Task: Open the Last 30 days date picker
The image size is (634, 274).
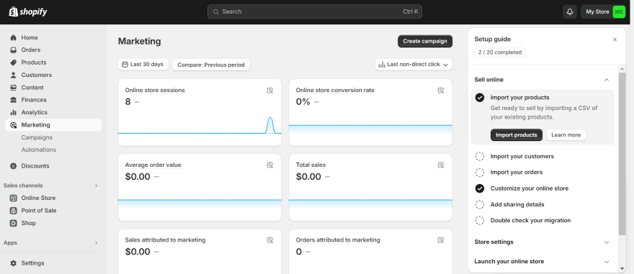Action: coord(143,65)
